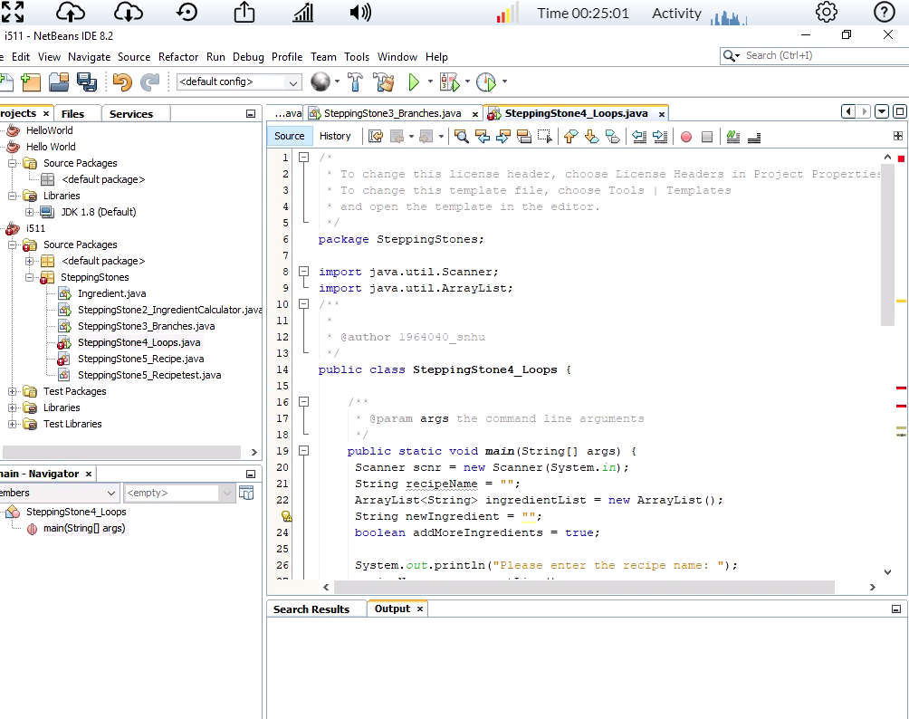Open the Refactor menu
The image size is (909, 719).
(x=178, y=57)
